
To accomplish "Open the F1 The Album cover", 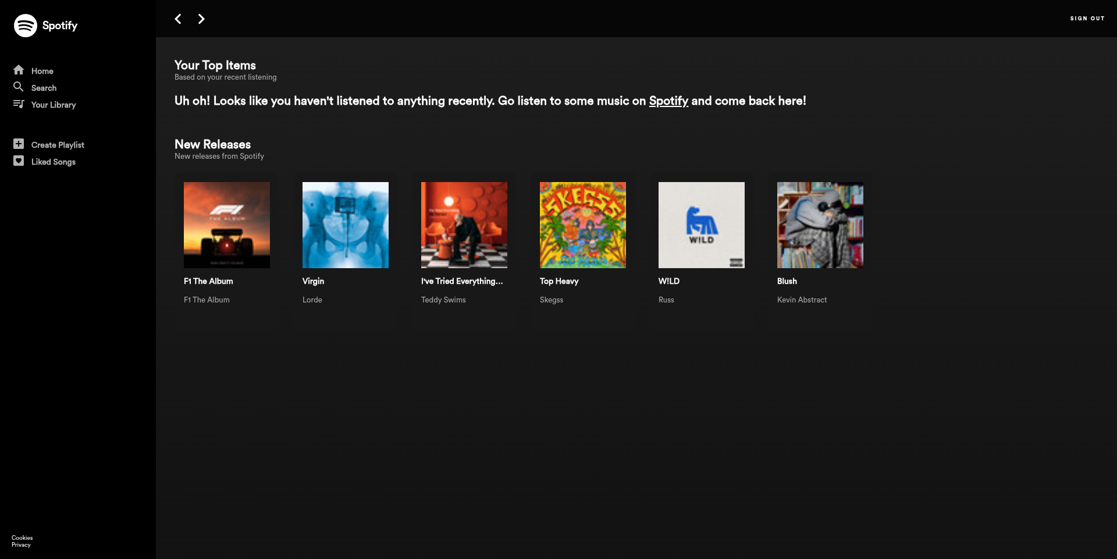I will pyautogui.click(x=227, y=225).
